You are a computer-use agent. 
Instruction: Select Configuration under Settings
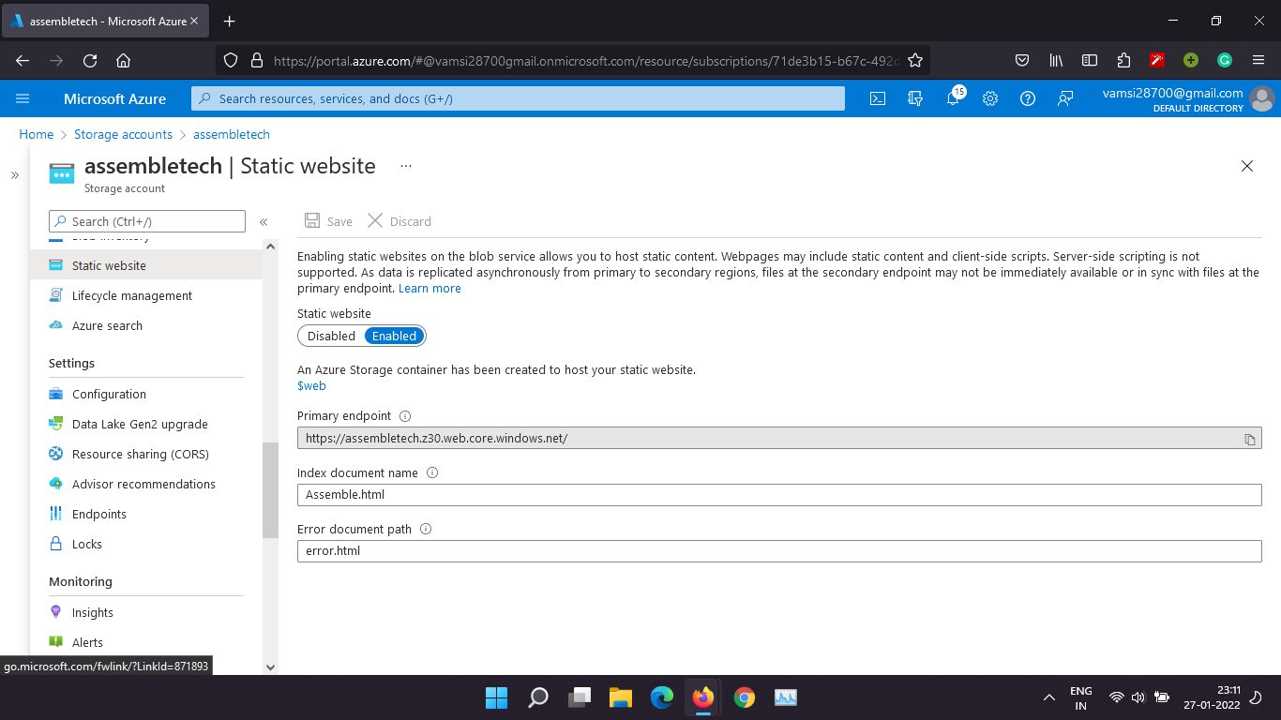[107, 394]
